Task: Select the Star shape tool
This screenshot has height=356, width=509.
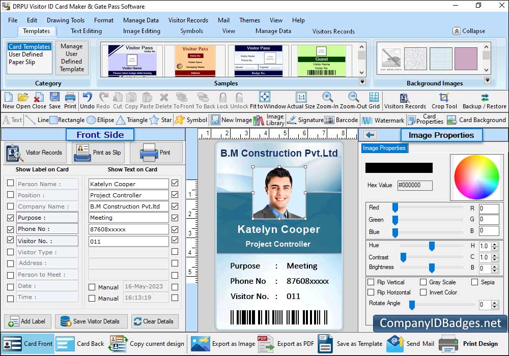Action: click(x=160, y=120)
